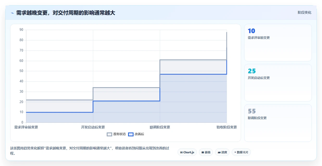Image resolution: width=322 pixels, height=166 pixels.
Task: Click the y-axis value 90
Action: [x=21, y=30]
